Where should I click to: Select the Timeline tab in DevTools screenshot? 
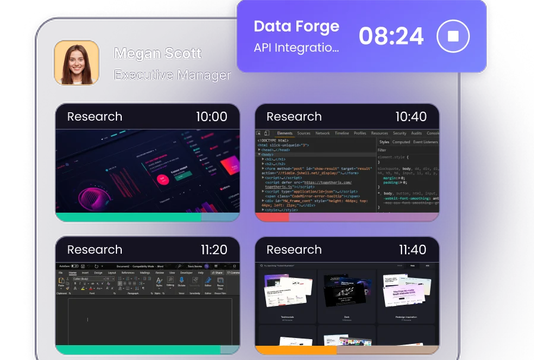pos(342,133)
